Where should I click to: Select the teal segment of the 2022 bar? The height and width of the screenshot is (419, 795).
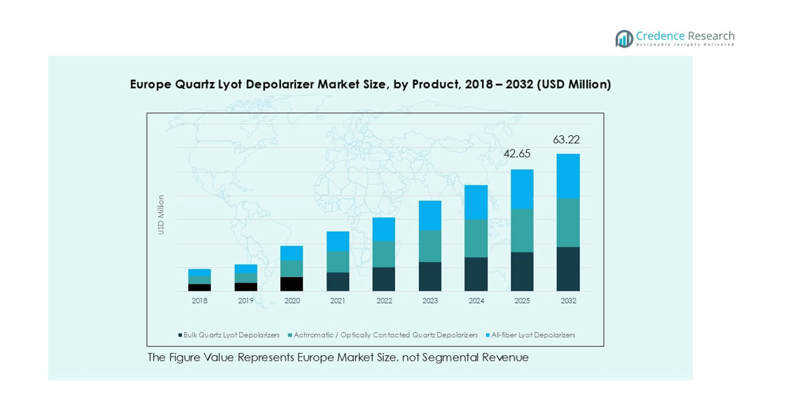click(x=384, y=254)
